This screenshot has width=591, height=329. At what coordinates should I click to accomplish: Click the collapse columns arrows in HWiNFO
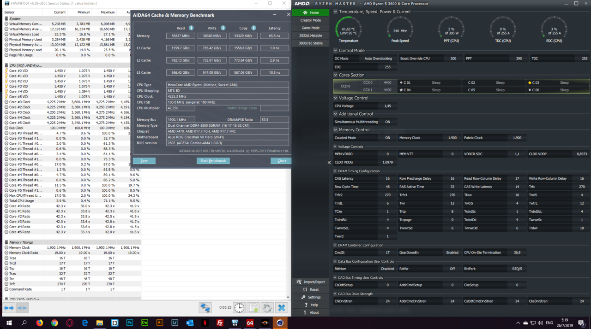(22, 308)
